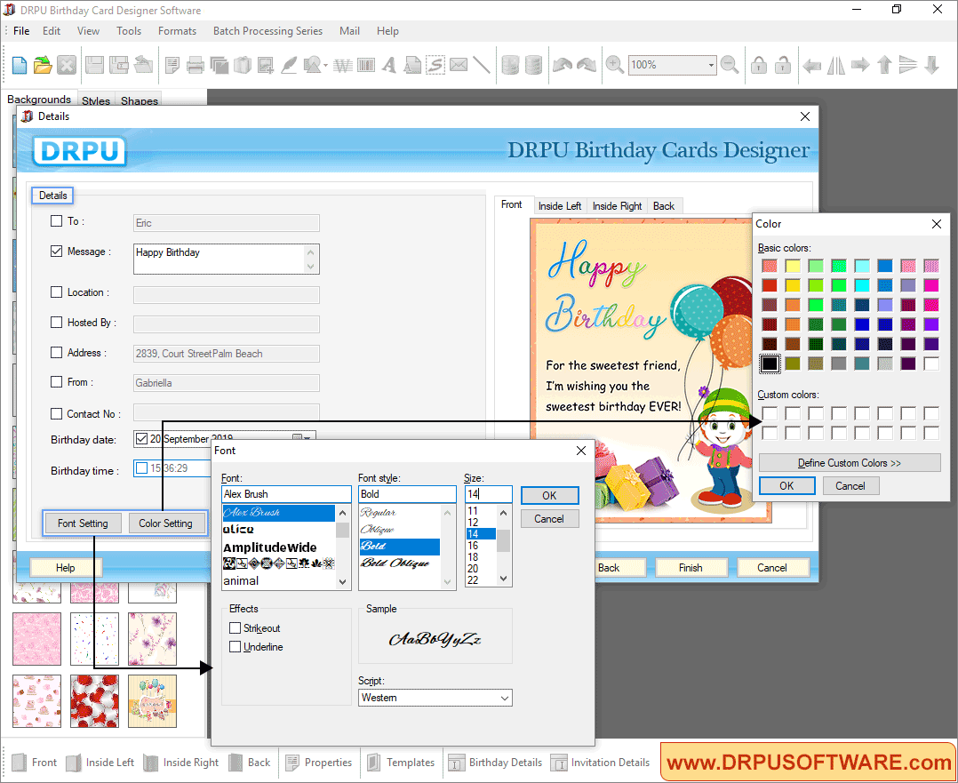The width and height of the screenshot is (958, 783).
Task: Click the undo arrow icon
Action: (x=562, y=65)
